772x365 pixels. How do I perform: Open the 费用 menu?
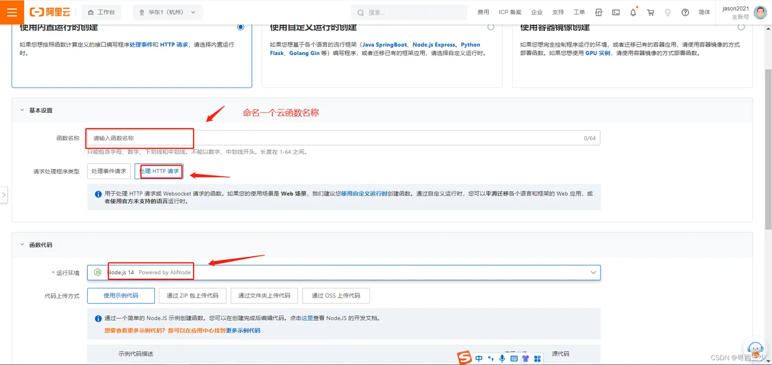click(x=483, y=12)
